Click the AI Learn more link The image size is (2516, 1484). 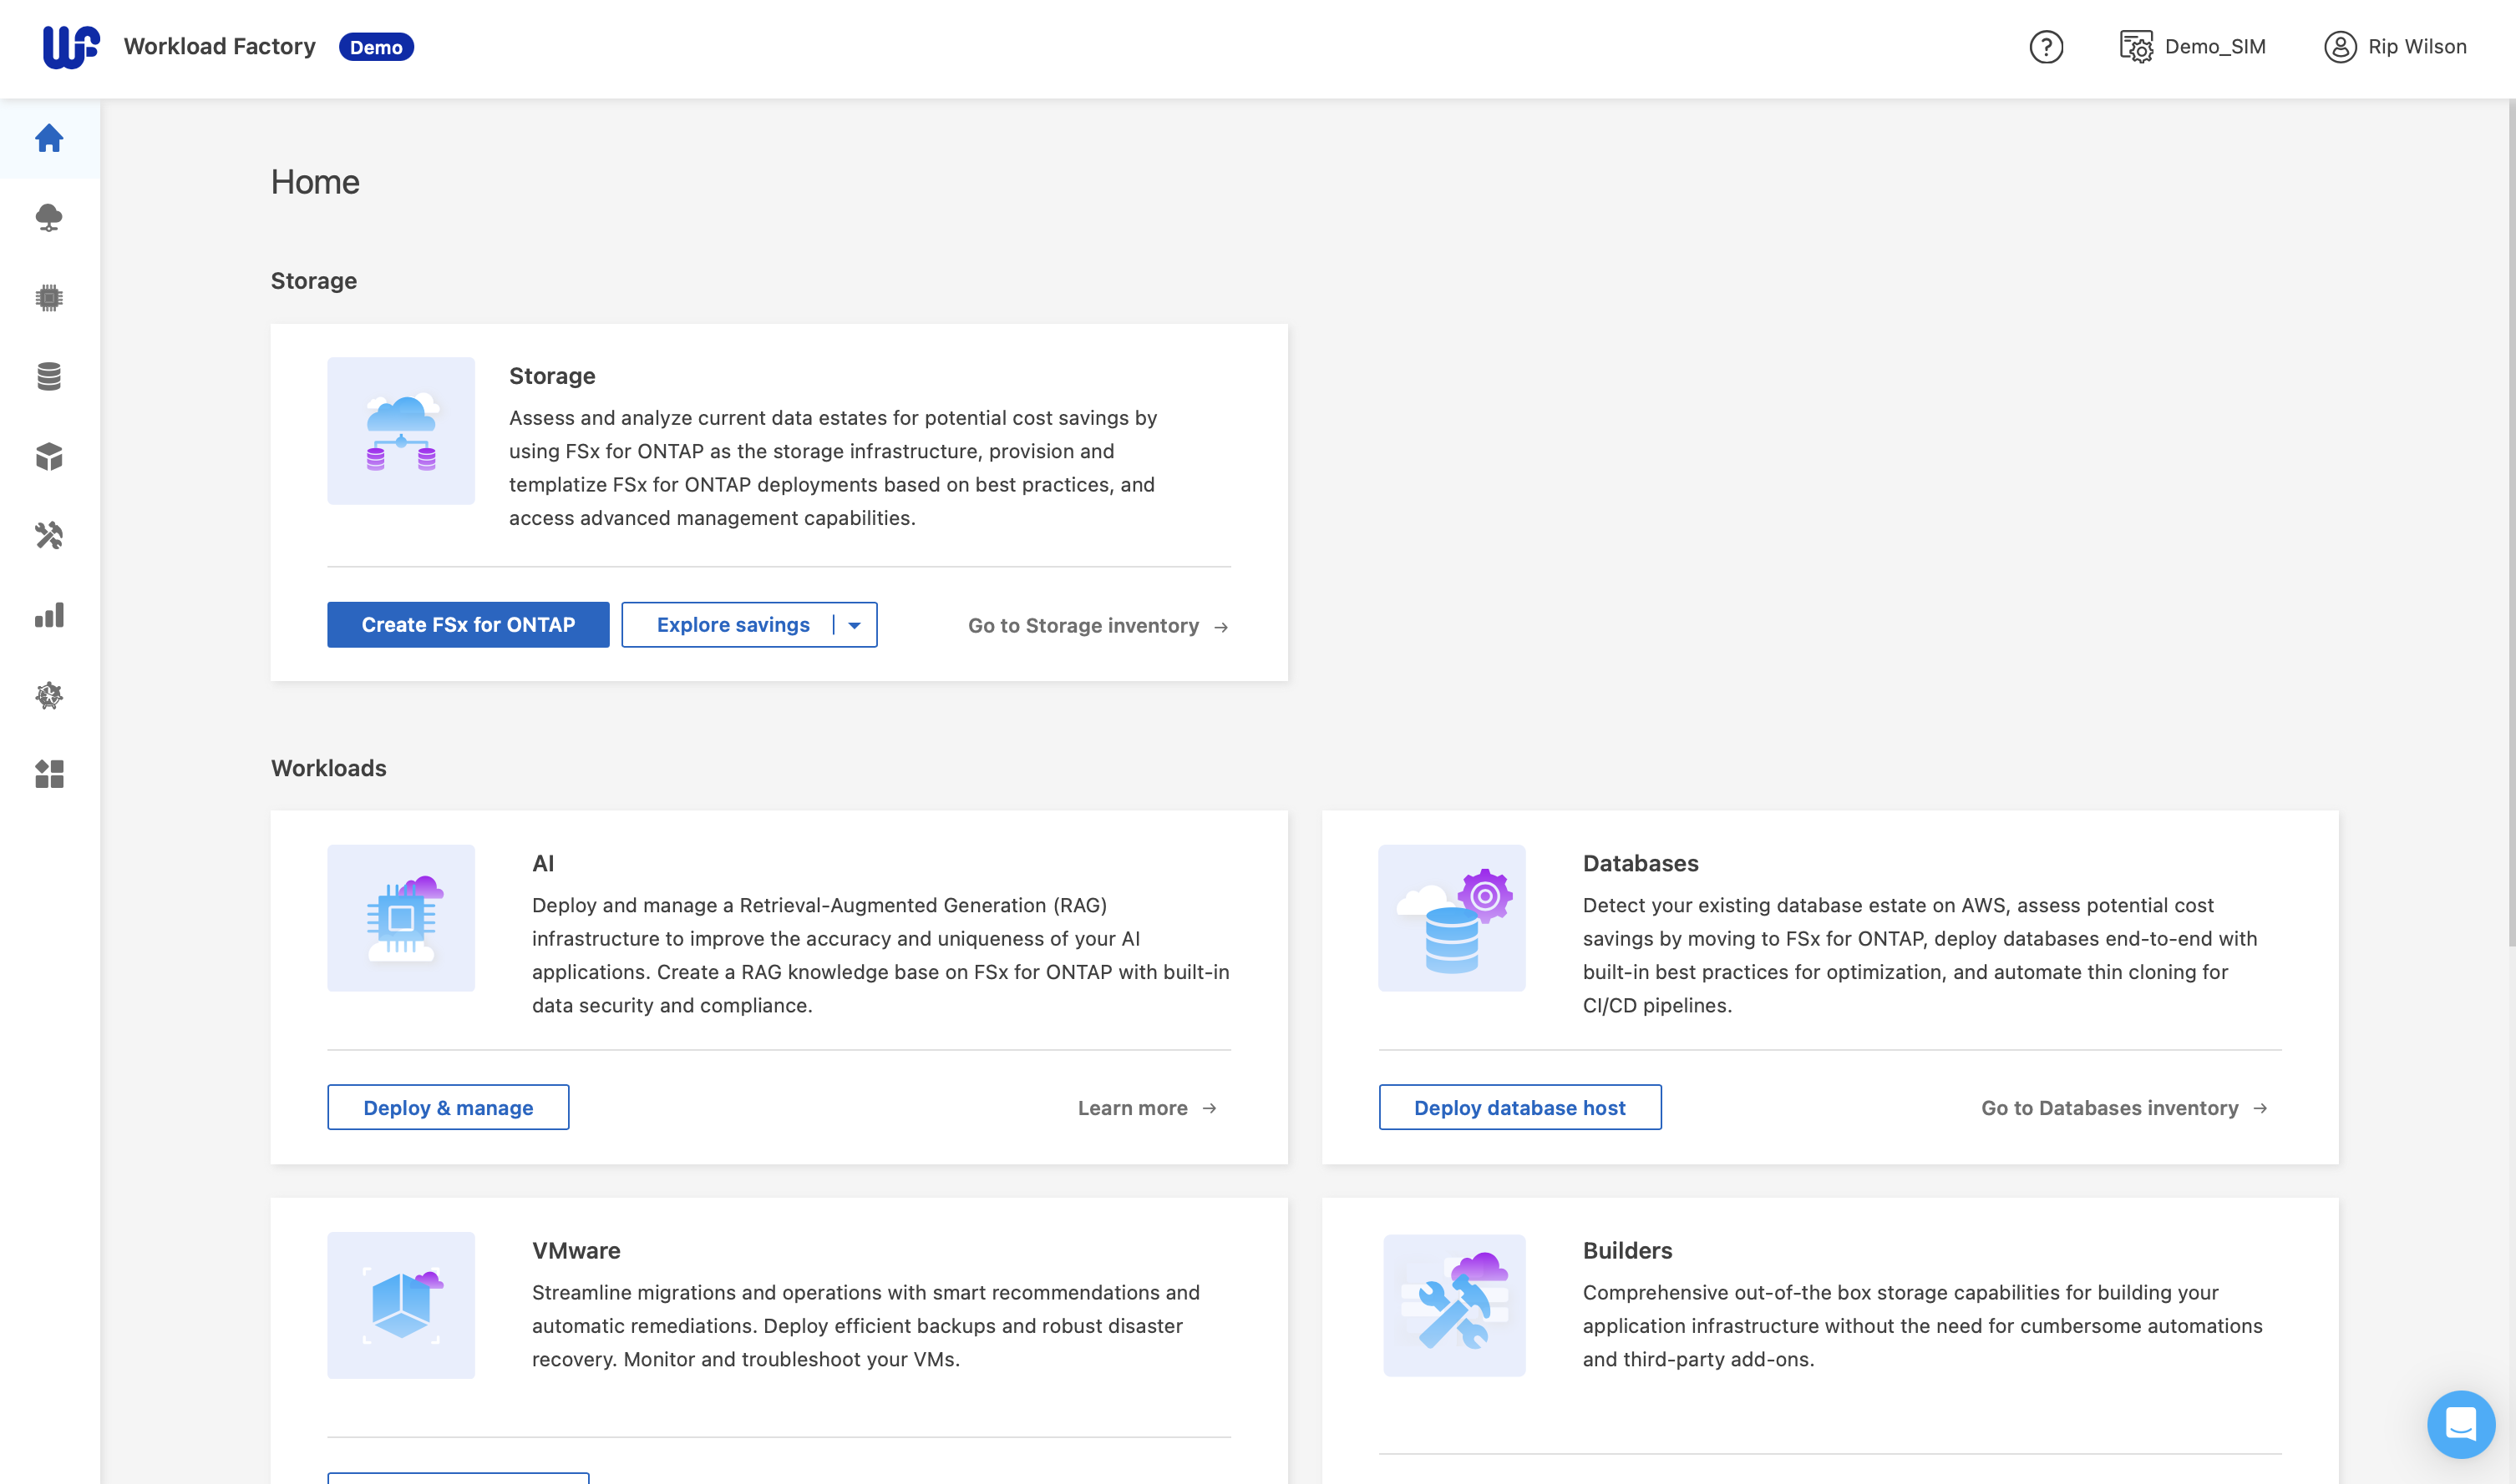[1146, 1108]
